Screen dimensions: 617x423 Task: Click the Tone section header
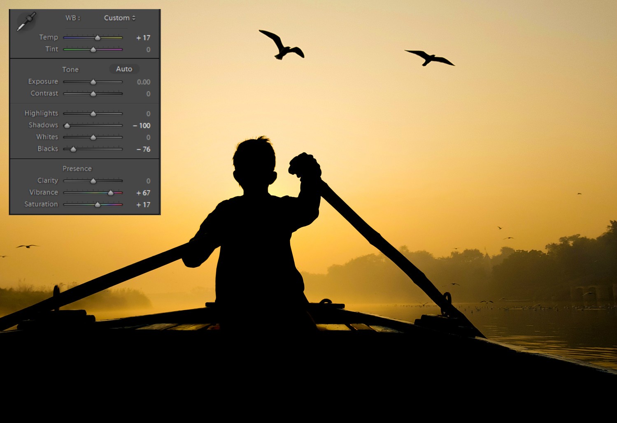(x=70, y=70)
